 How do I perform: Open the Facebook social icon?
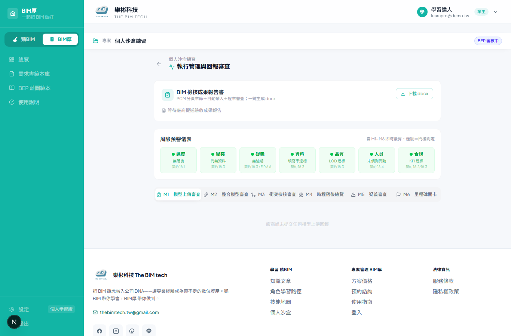[100, 331]
